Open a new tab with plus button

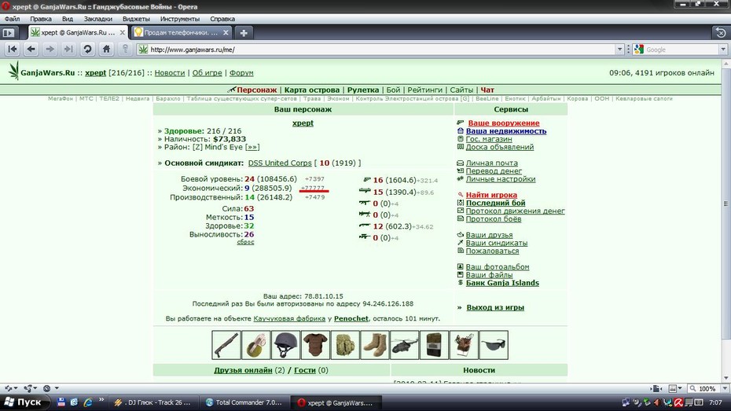[x=244, y=33]
